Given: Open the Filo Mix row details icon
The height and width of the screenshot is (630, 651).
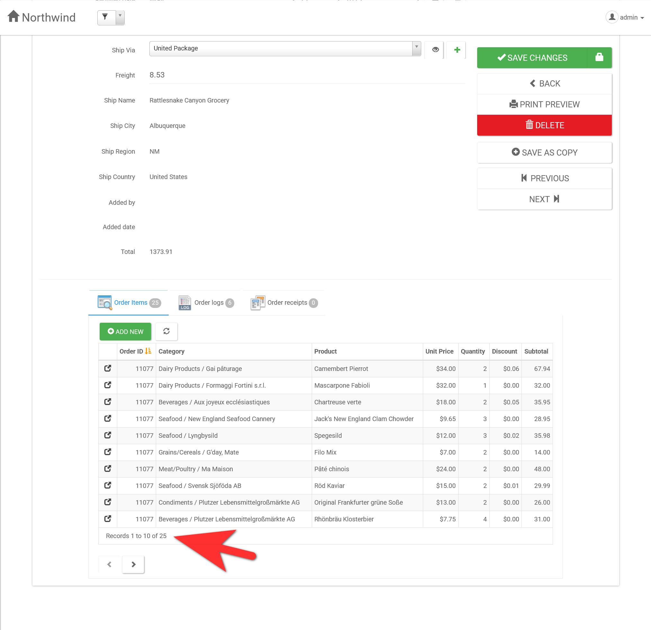Looking at the screenshot, I should pyautogui.click(x=108, y=452).
